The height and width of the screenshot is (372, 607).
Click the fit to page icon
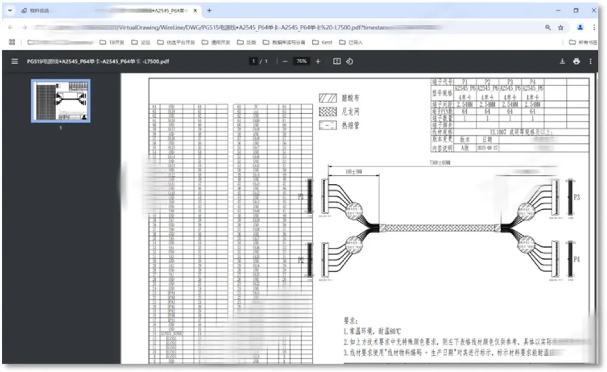tap(337, 61)
